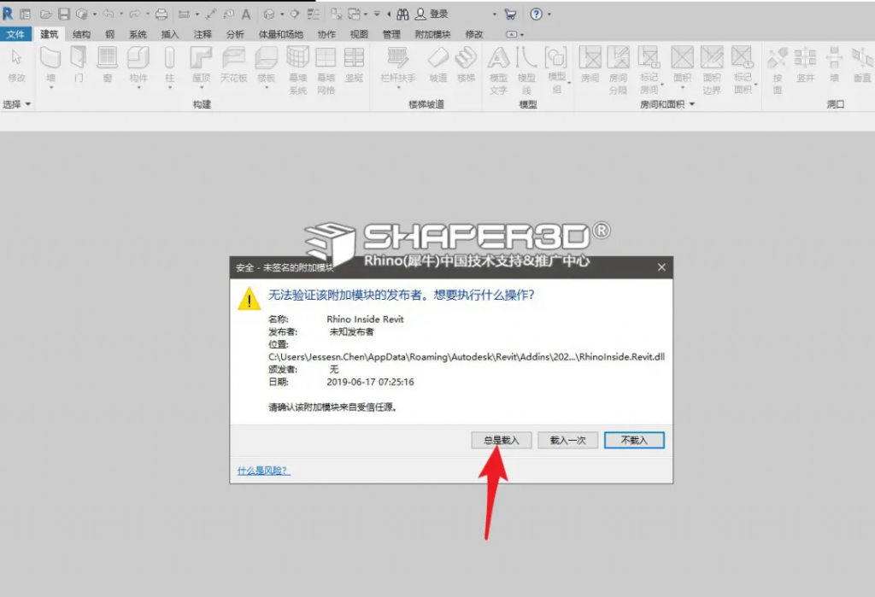875x597 pixels.
Task: Click the Print icon in quick access toolbar
Action: 161,14
